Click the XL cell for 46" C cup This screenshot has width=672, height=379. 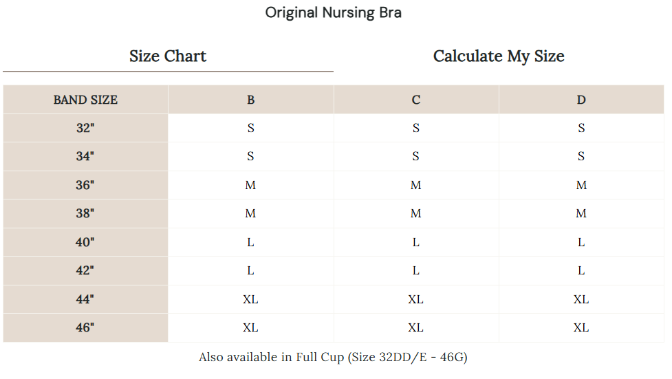416,327
